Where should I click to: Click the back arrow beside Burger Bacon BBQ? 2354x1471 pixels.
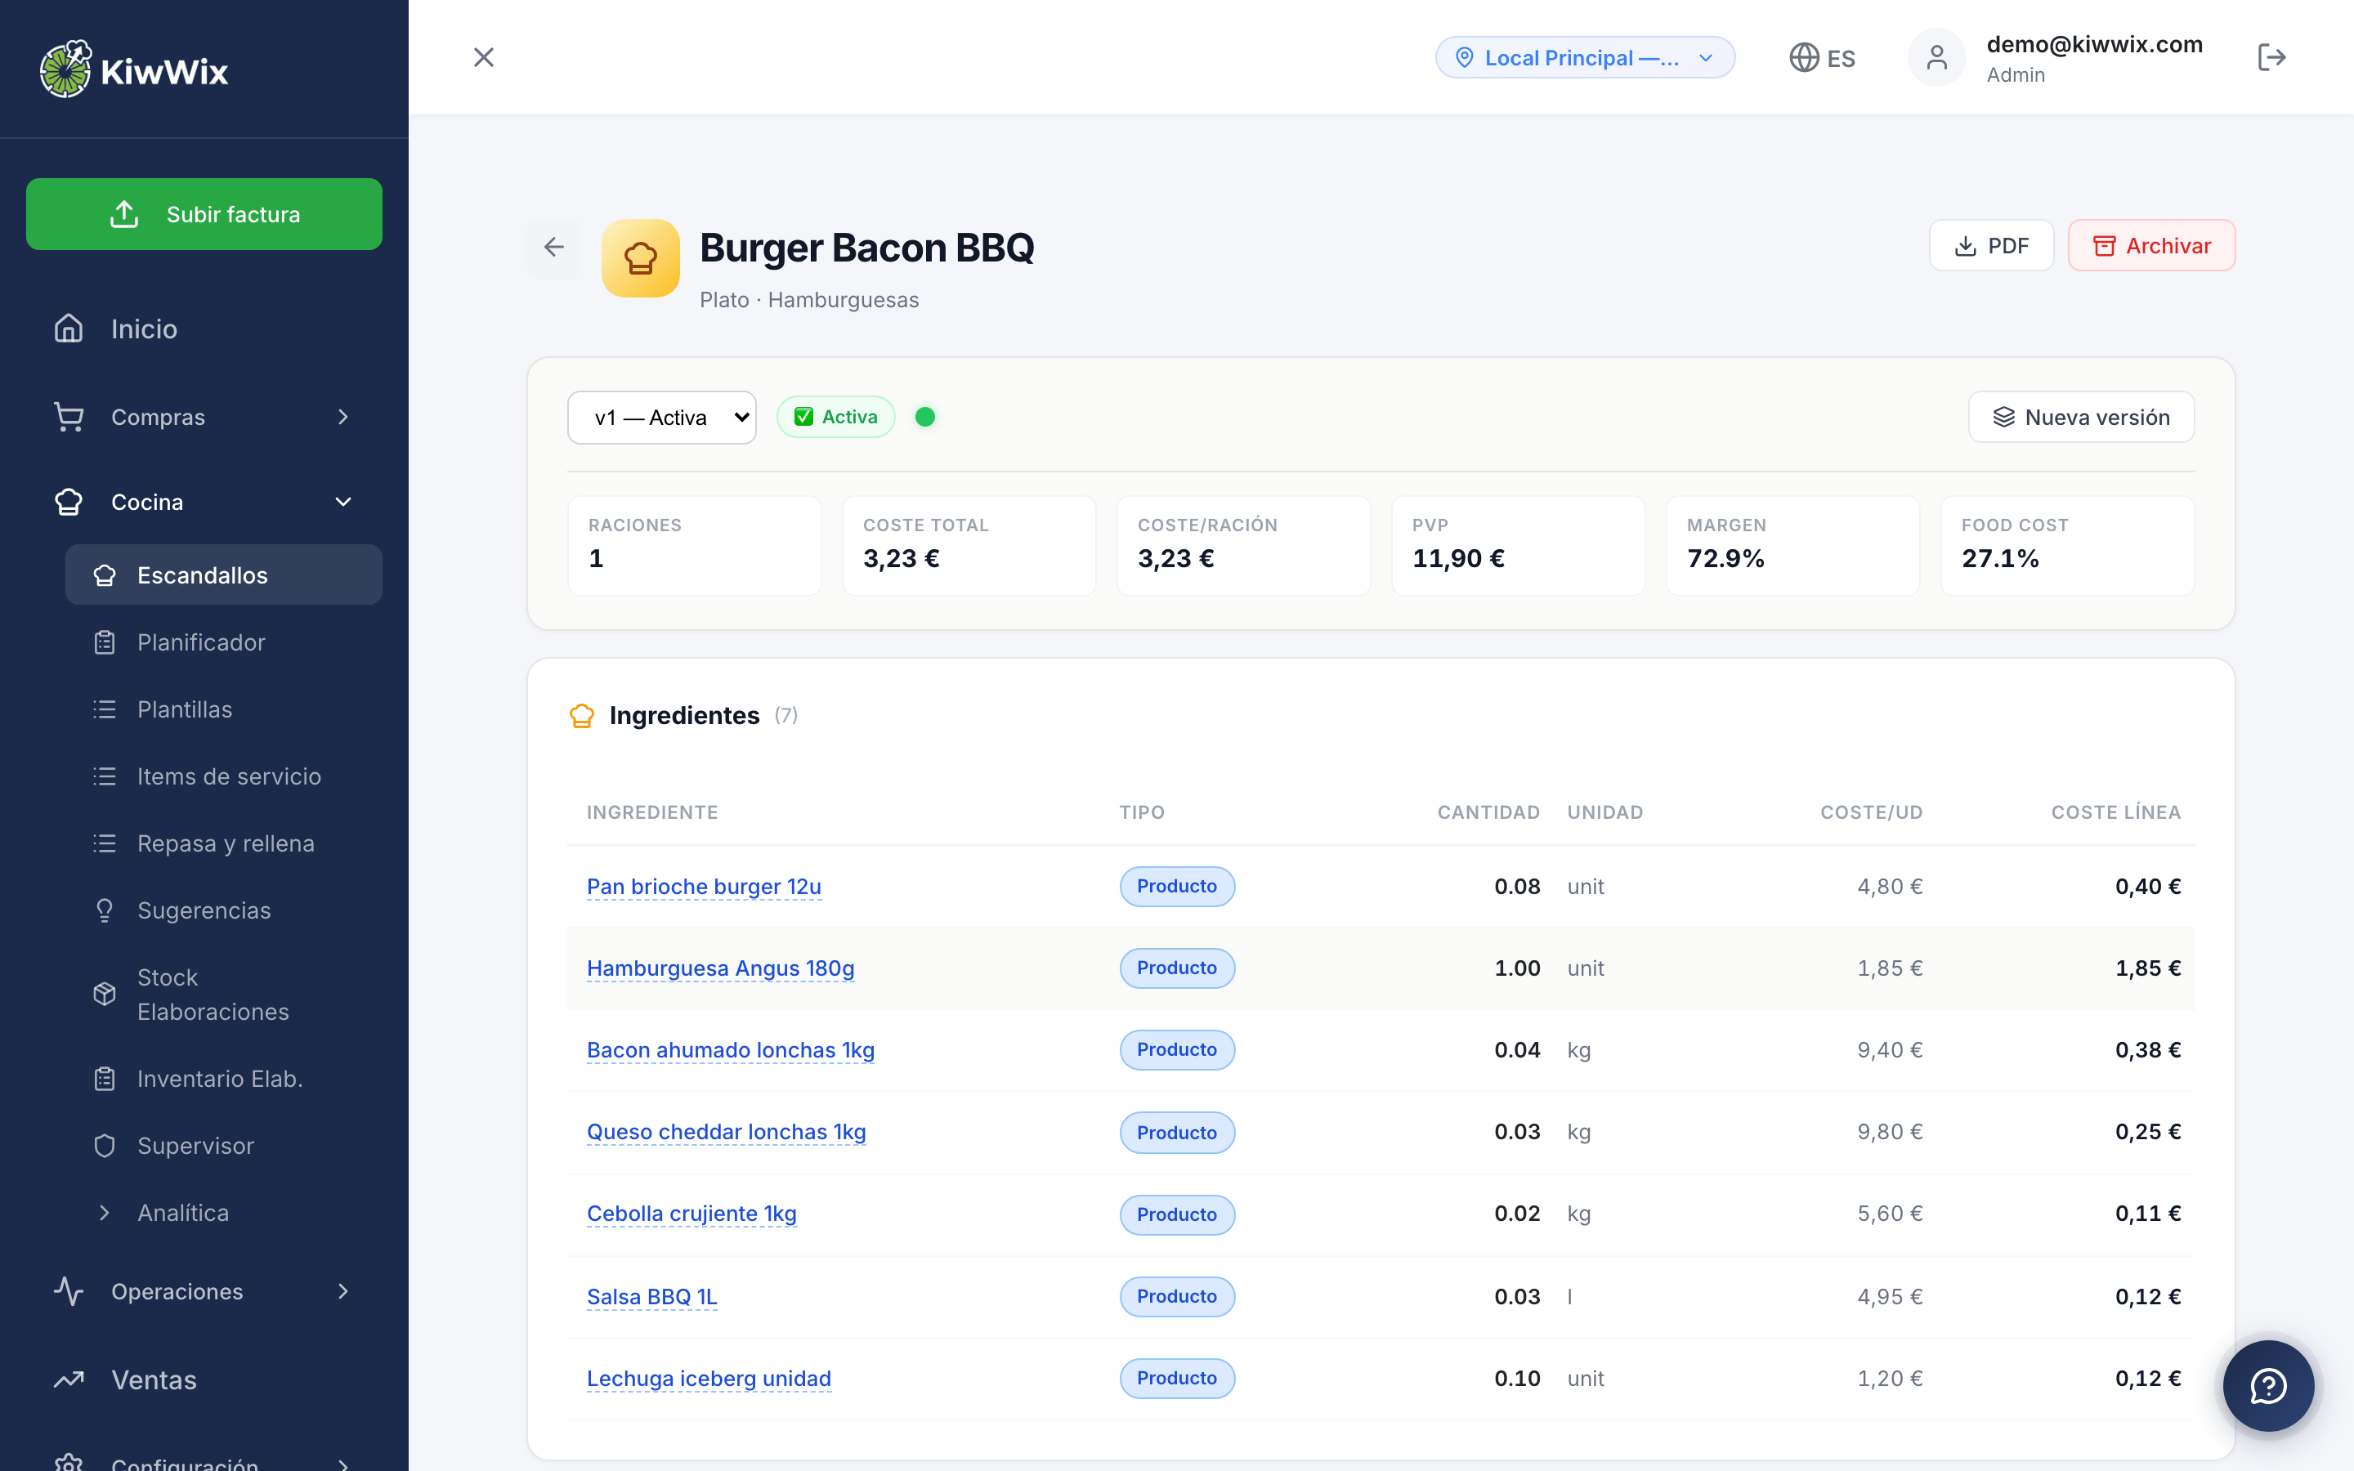pyautogui.click(x=553, y=247)
